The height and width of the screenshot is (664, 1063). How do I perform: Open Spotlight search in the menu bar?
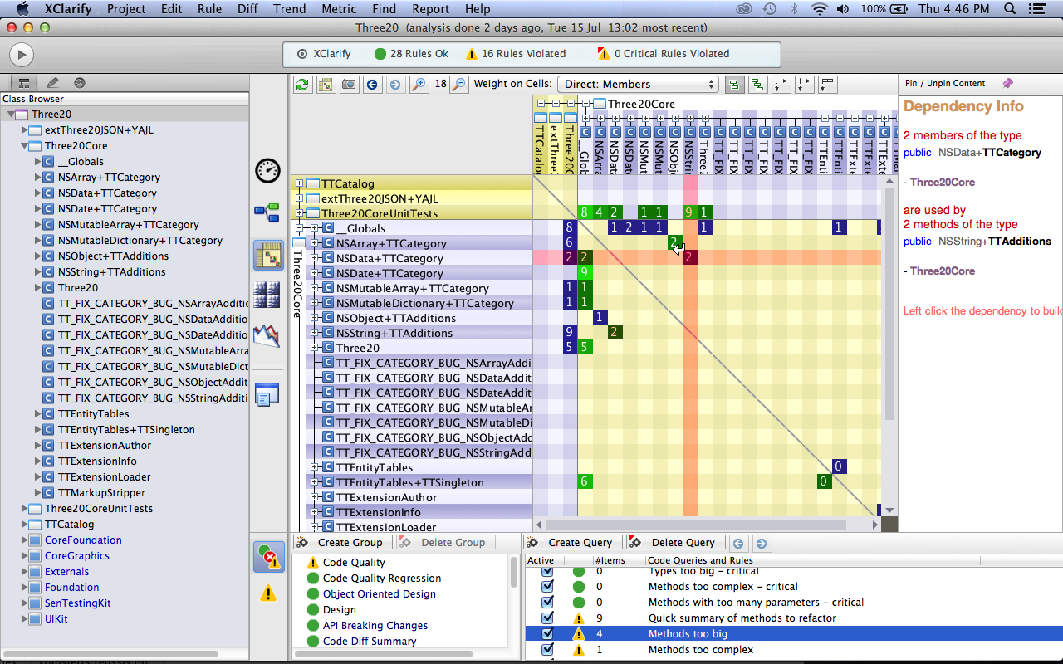pyautogui.click(x=1011, y=9)
